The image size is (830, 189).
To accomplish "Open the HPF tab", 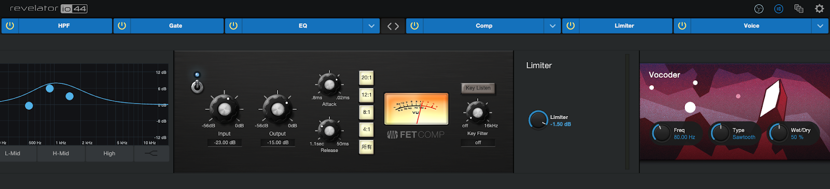I will pos(64,26).
